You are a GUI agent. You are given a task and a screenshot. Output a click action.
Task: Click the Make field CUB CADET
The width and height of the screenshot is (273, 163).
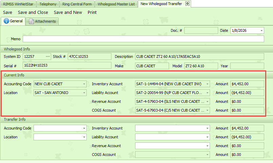pyautogui.click(x=152, y=66)
